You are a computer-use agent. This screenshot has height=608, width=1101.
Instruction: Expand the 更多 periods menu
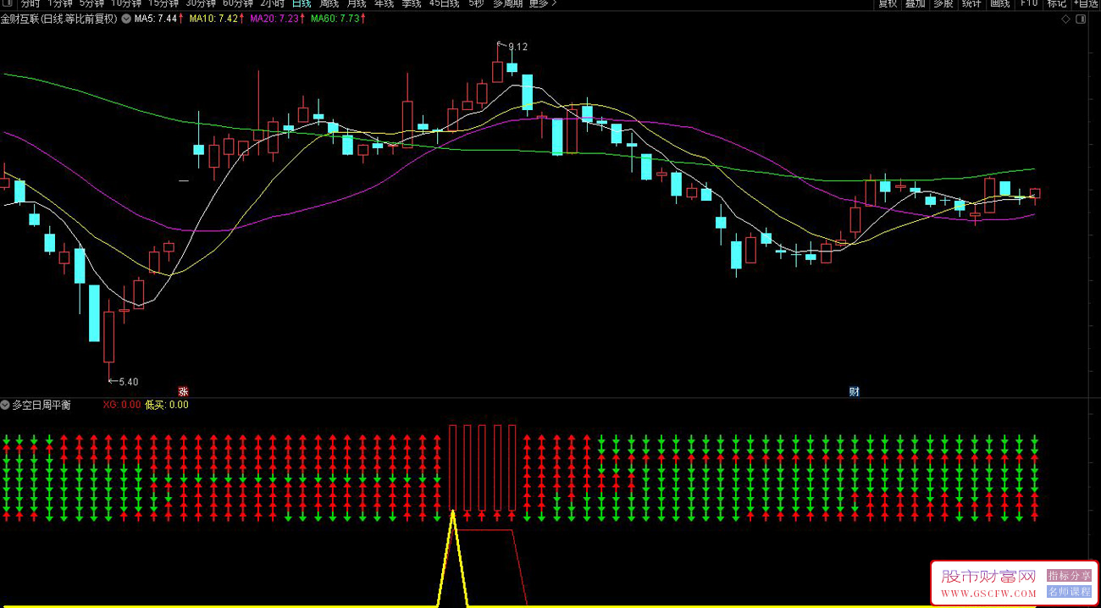[x=542, y=3]
